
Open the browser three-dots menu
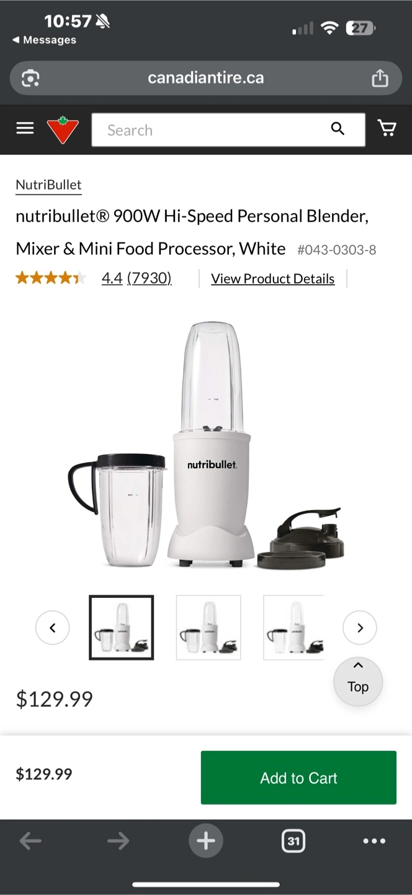tap(374, 841)
